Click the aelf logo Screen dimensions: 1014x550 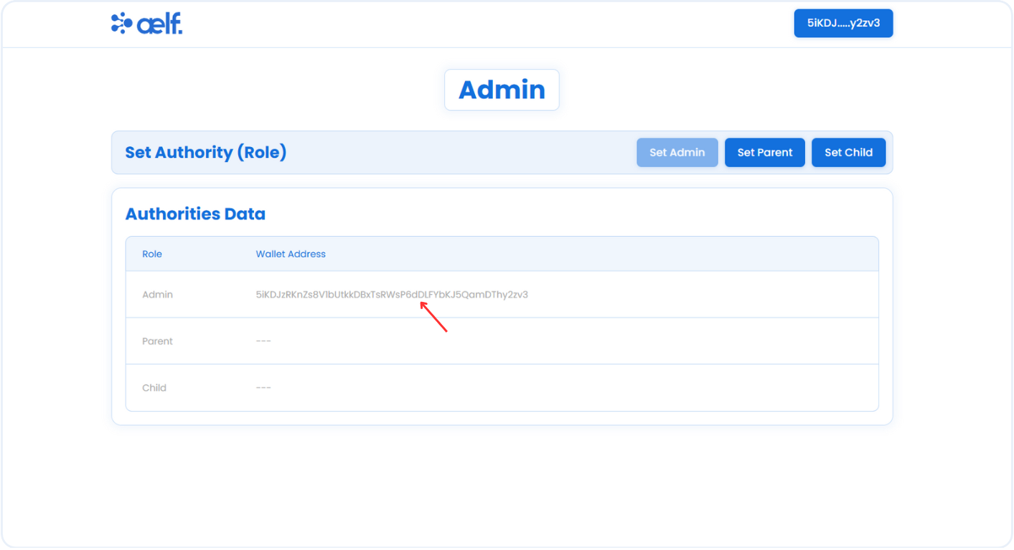[x=146, y=24]
